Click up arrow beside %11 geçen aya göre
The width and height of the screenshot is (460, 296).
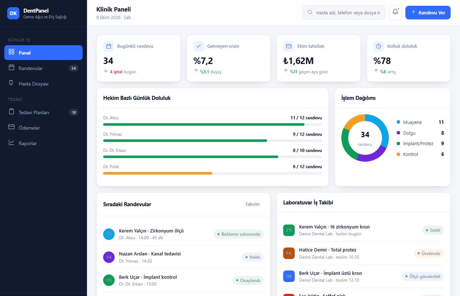pos(286,71)
